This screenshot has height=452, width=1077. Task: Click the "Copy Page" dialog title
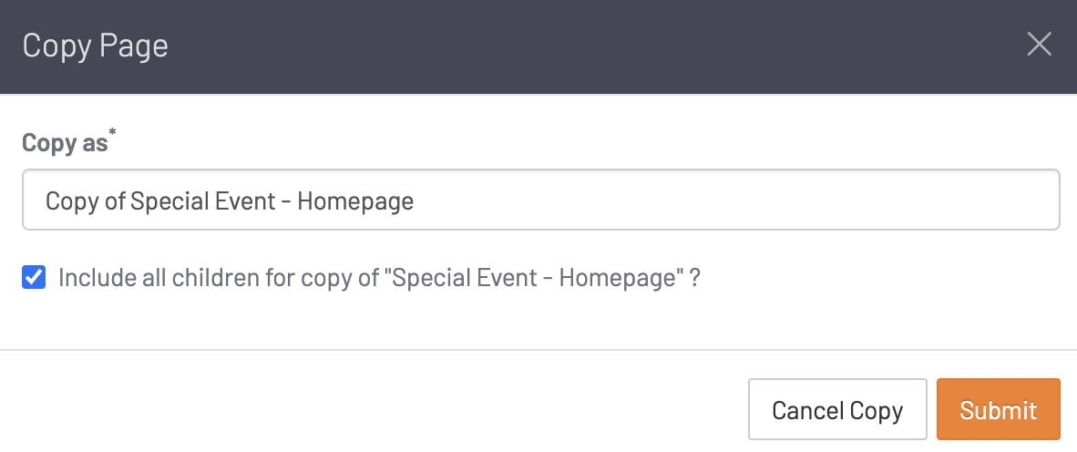tap(95, 46)
